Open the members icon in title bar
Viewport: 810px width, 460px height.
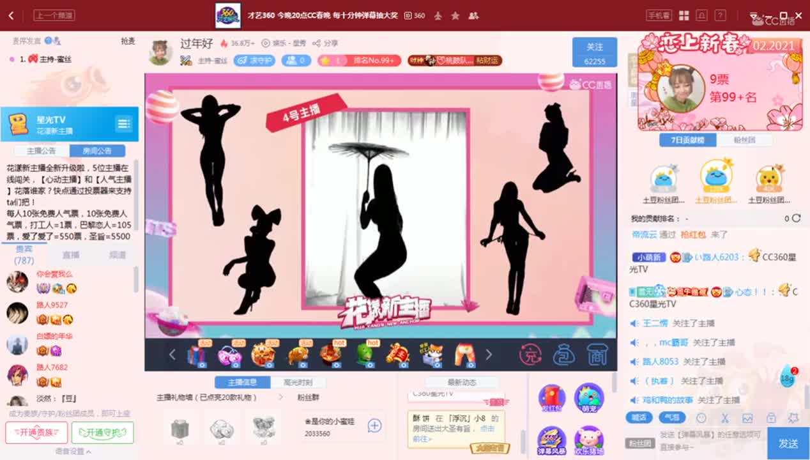473,15
